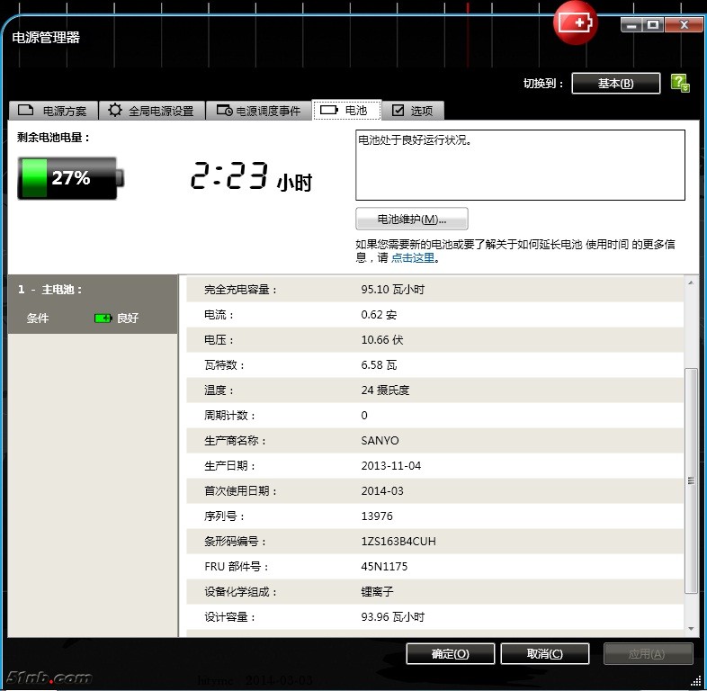Click the 27% battery level indicator
This screenshot has width=707, height=691.
coord(71,178)
